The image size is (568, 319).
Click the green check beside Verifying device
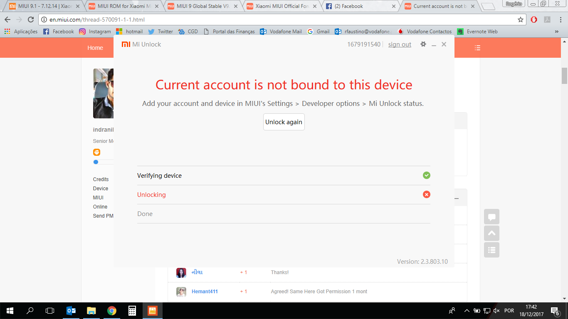426,175
